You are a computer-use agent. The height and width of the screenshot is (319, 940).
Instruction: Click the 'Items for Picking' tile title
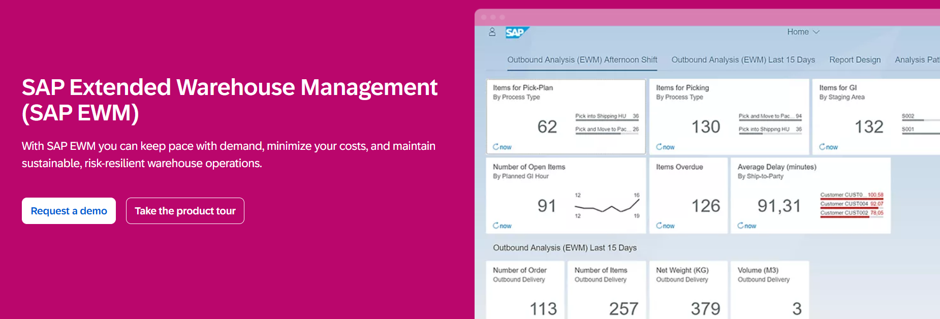[x=682, y=88]
